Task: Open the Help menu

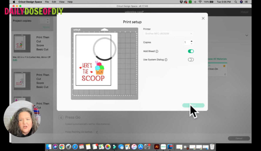Action: 70,2
